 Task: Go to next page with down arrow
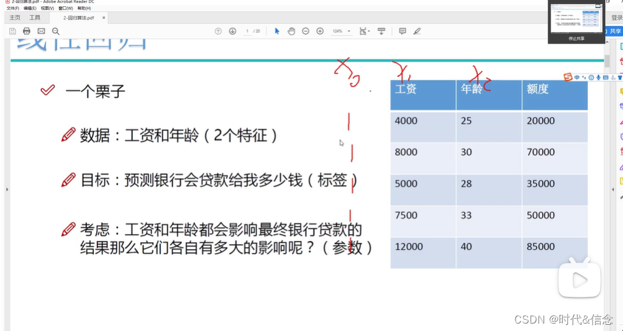coord(232,31)
